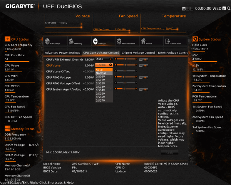Switch to CPU Core Voltage Control tab
Screen dimensions: 231x185
click(101, 53)
